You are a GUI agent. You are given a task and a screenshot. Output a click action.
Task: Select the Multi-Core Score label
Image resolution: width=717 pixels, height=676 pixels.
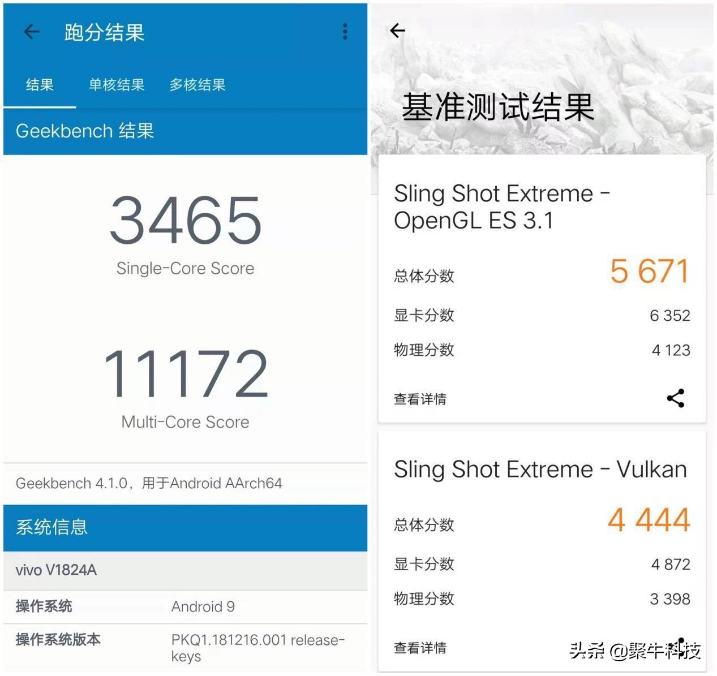[x=185, y=422]
